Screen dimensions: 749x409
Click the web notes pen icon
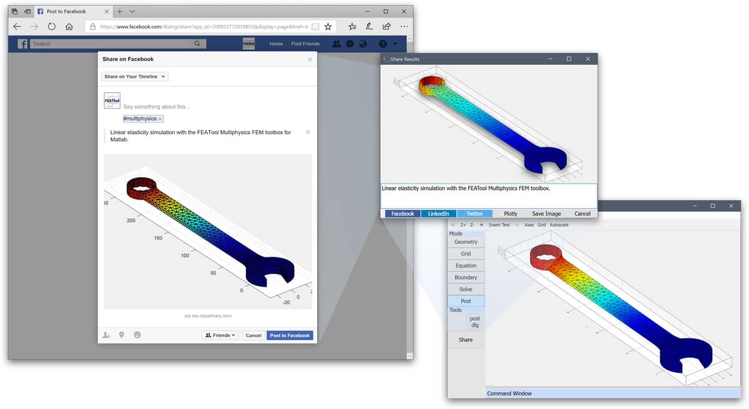[370, 27]
